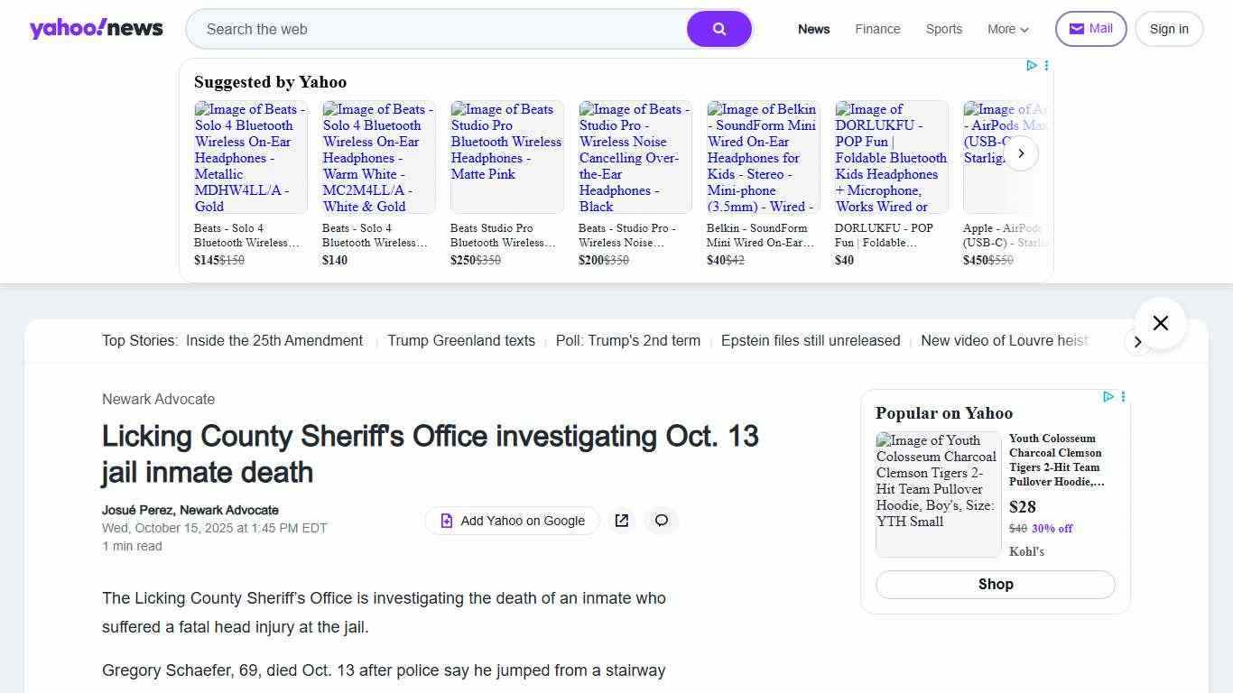Click the Sign in button

1168,28
